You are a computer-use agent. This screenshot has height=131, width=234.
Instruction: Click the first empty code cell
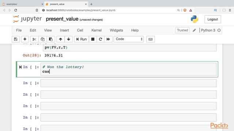click(x=128, y=83)
